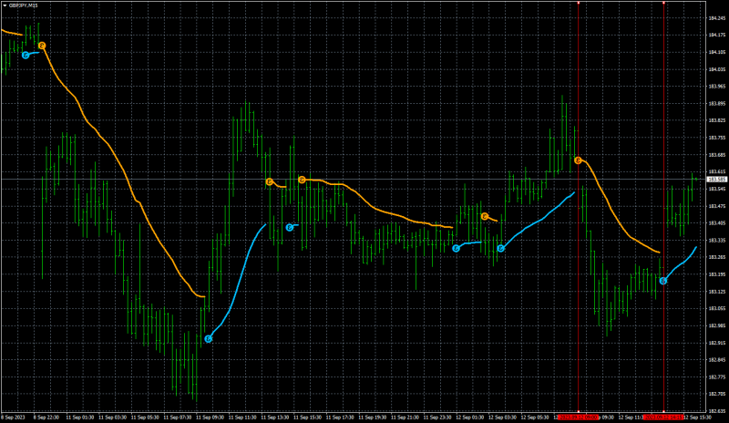Image resolution: width=729 pixels, height=423 pixels.
Task: Click the '8 Sep 2023' time axis label
Action: tap(13, 418)
